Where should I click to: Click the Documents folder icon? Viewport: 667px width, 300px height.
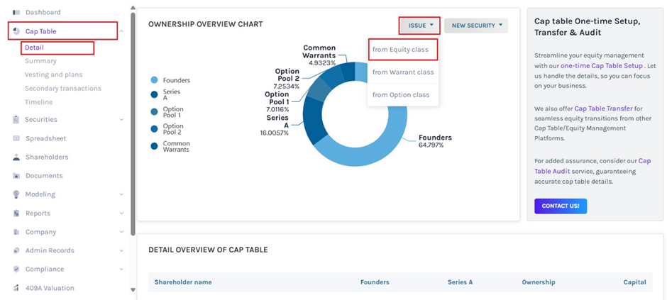click(x=16, y=176)
